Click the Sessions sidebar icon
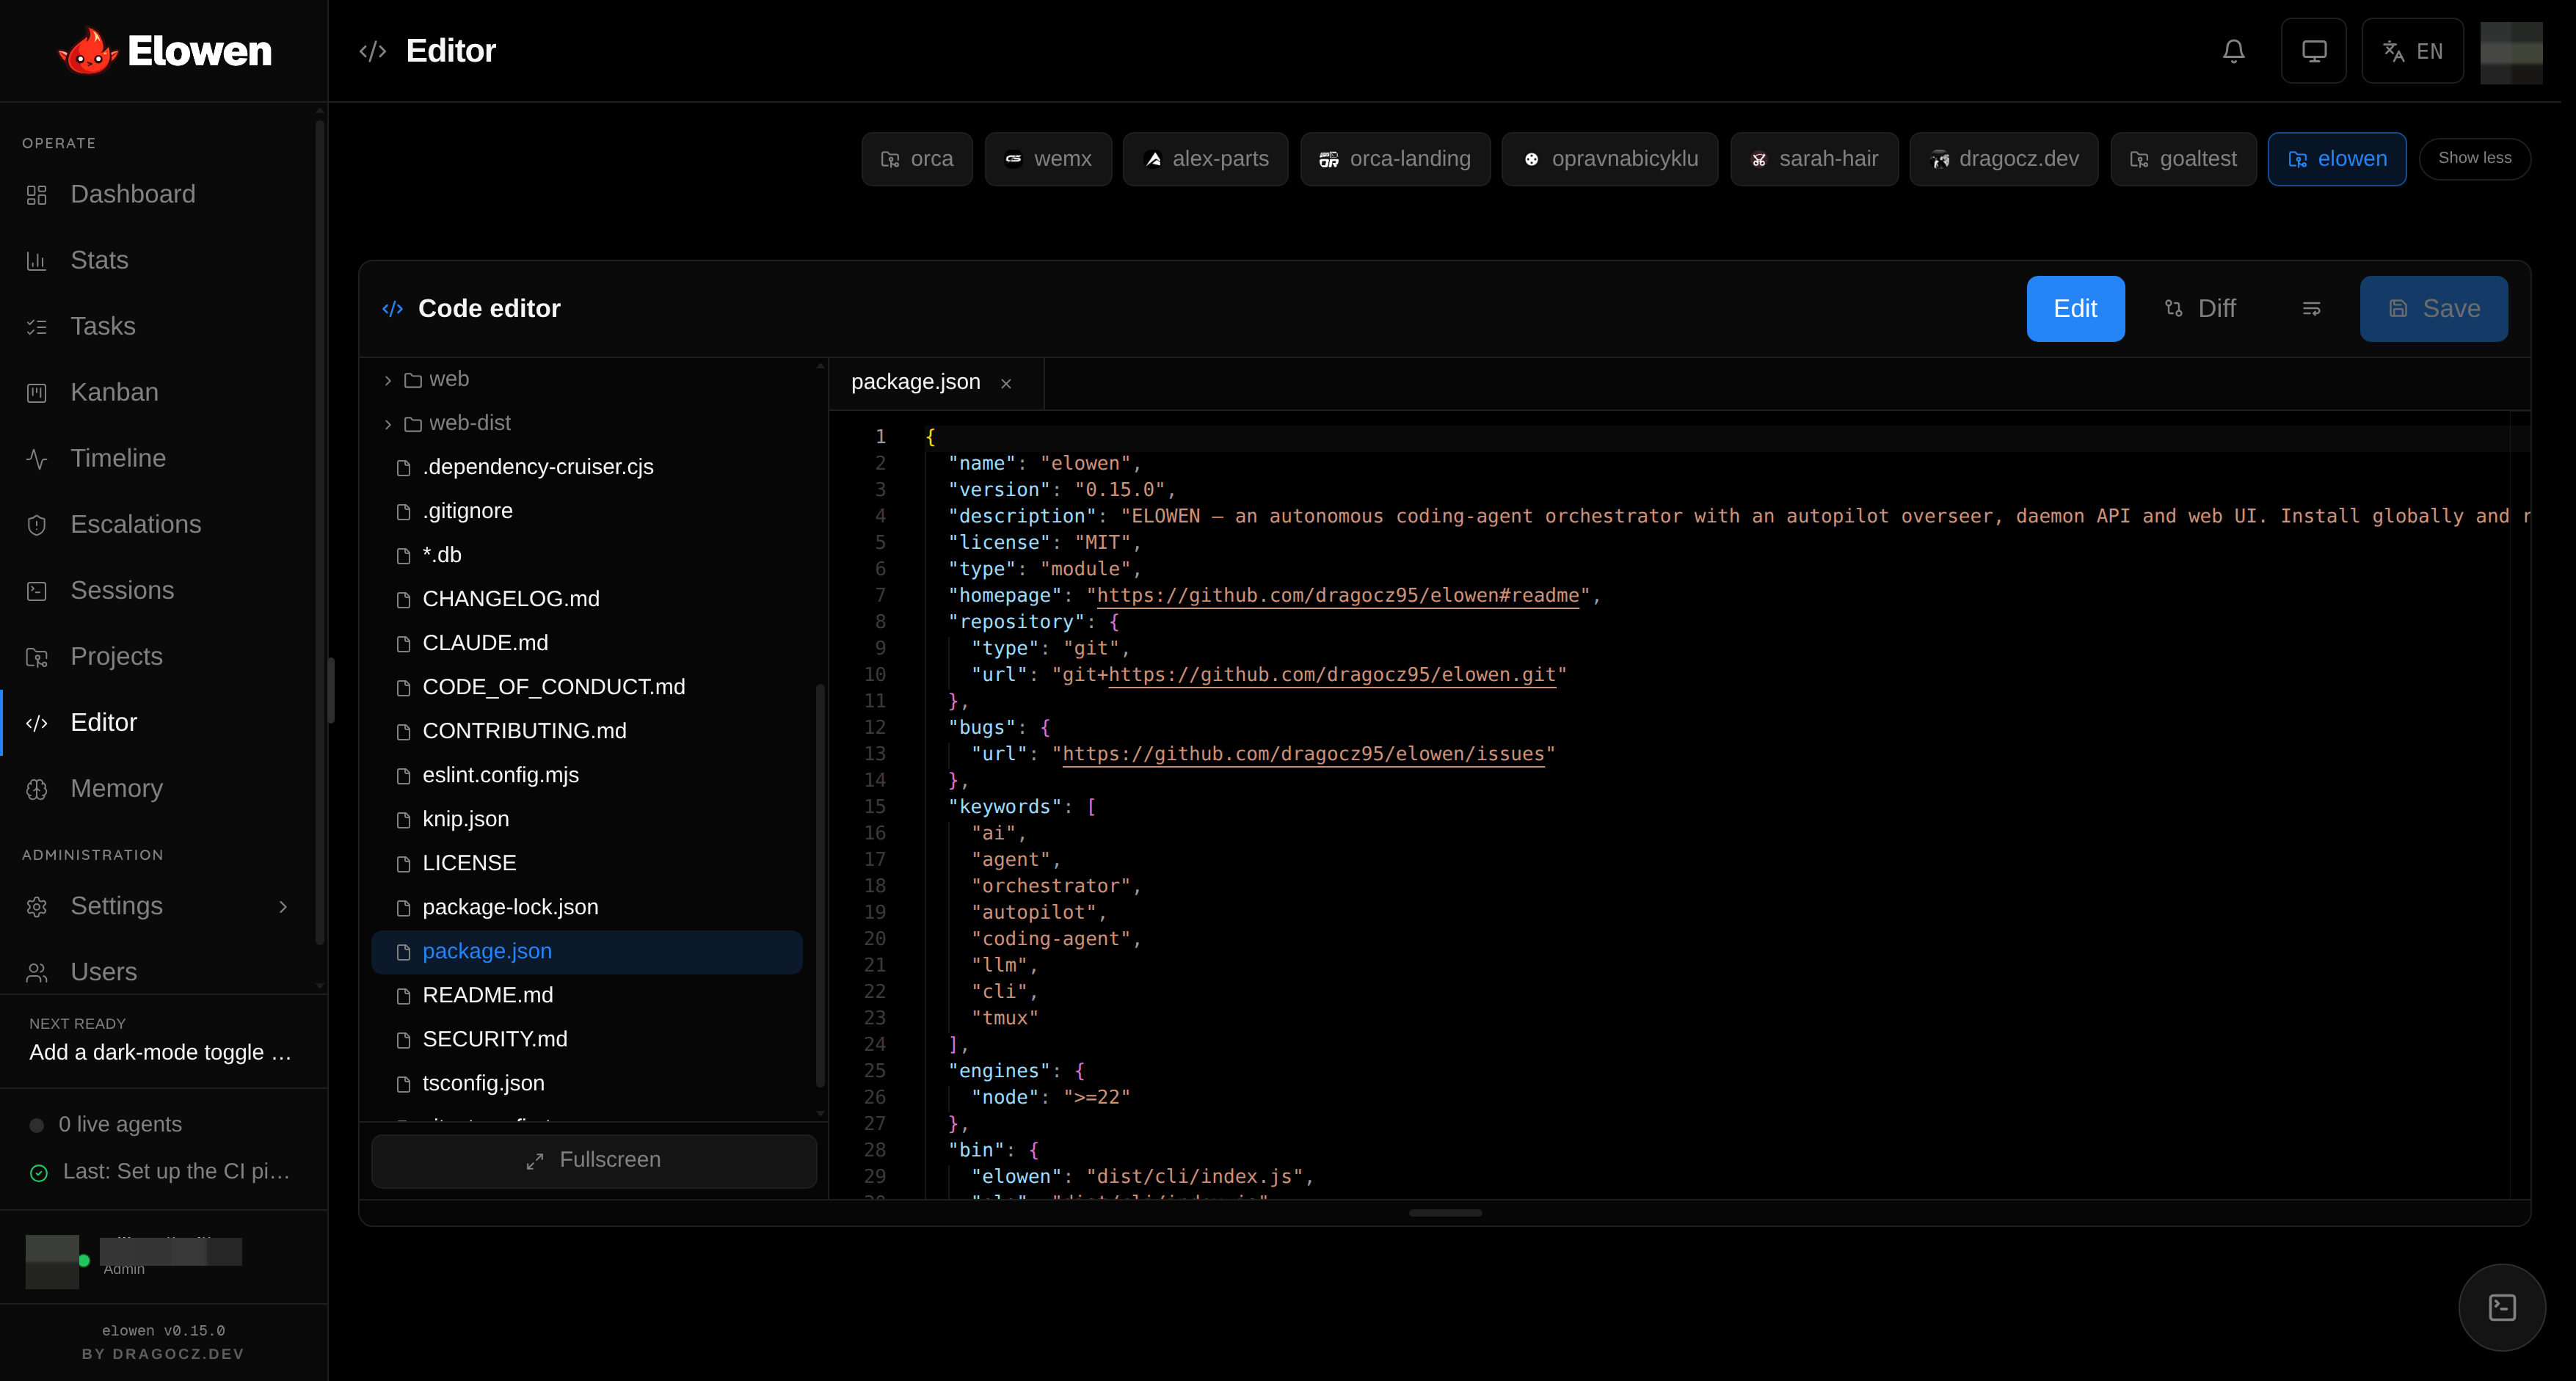 tap(37, 591)
